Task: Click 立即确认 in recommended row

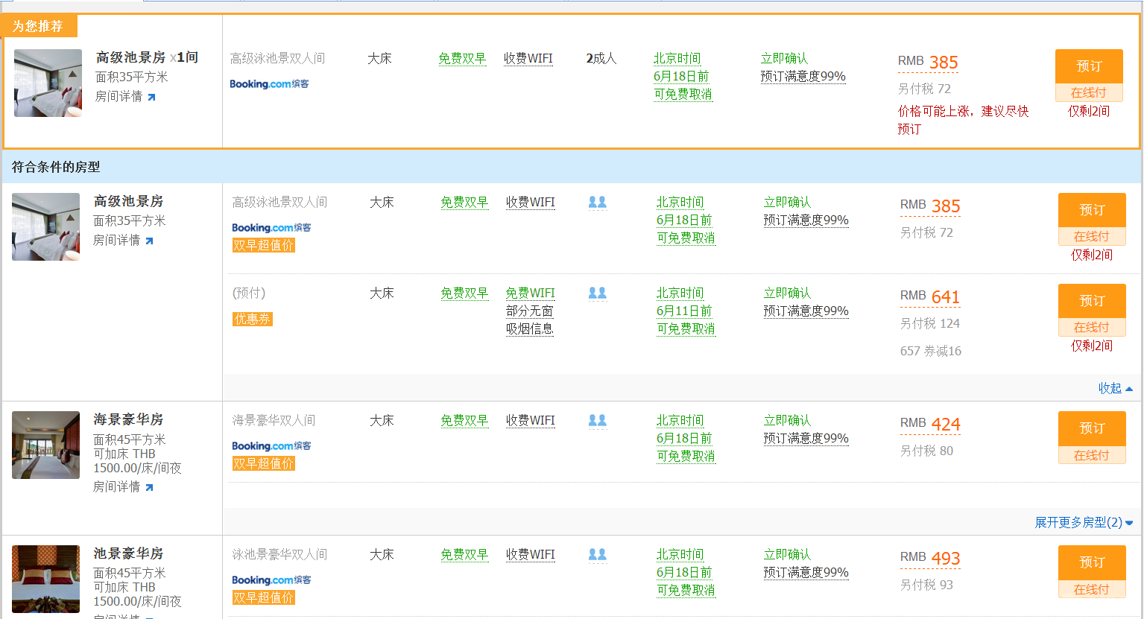Action: pos(784,58)
